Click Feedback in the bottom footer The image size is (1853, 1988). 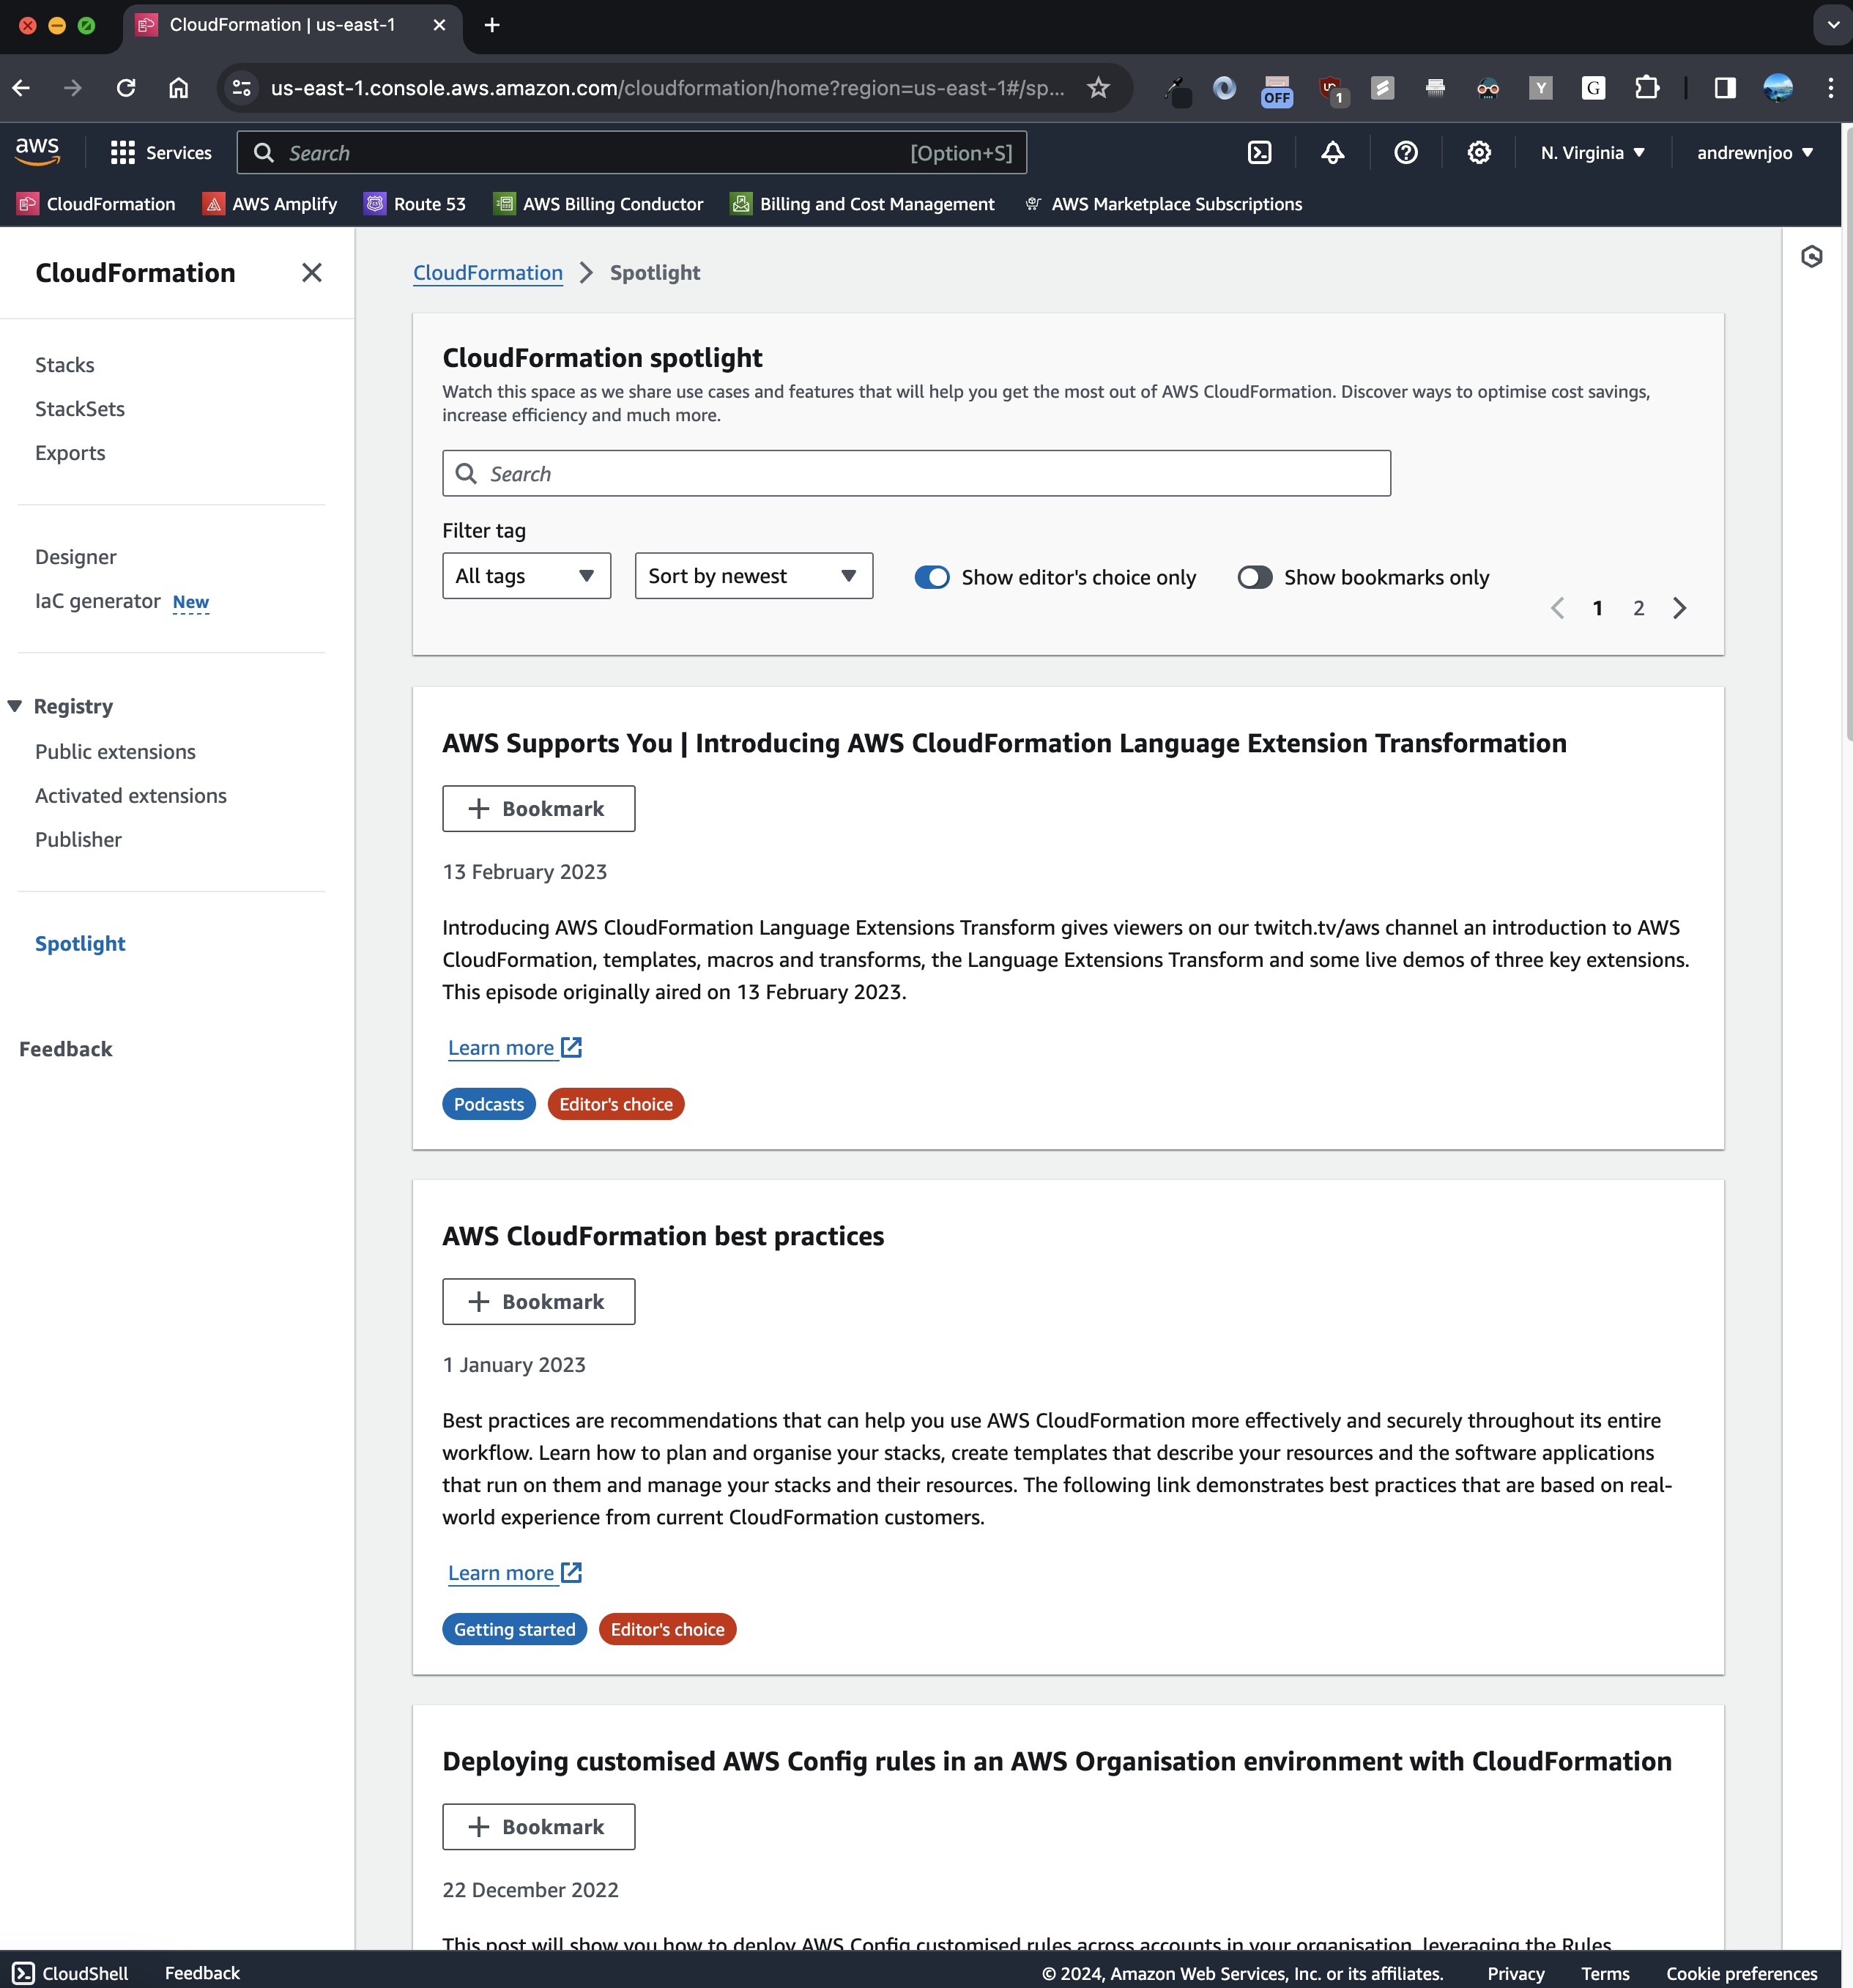[202, 1973]
